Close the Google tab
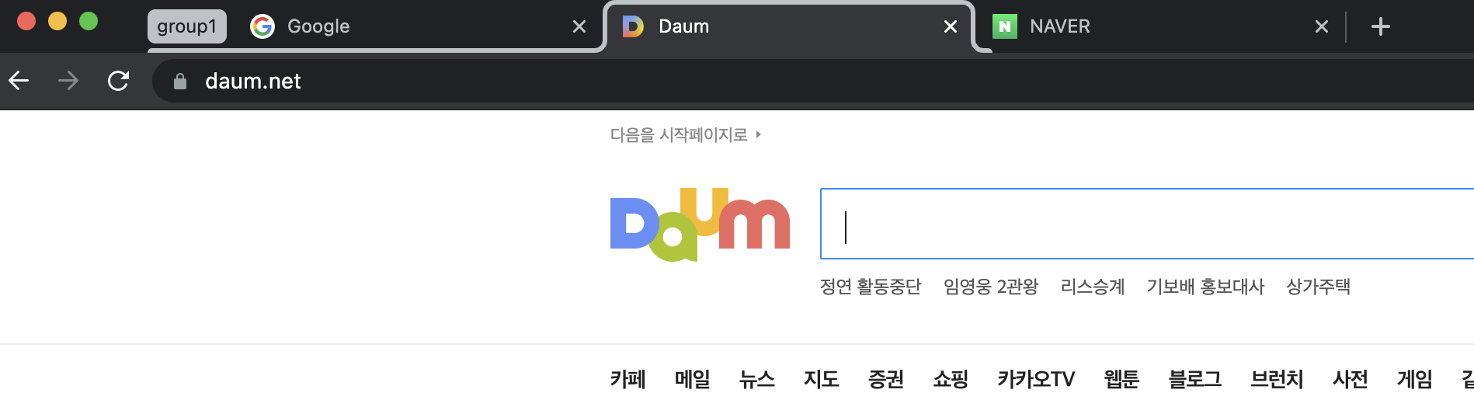1474x407 pixels. [x=579, y=26]
